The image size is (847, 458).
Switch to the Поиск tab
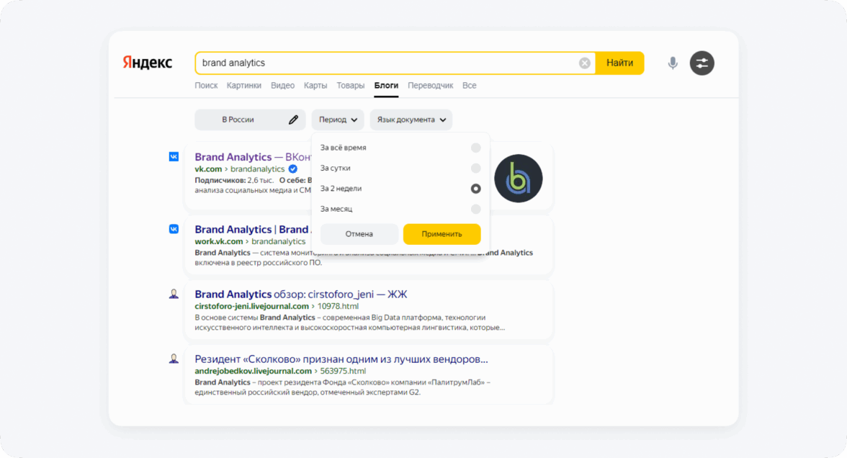coord(206,85)
